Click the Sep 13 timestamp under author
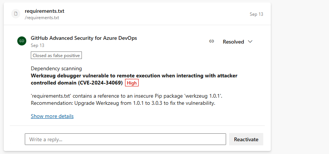329x154 pixels. point(37,45)
